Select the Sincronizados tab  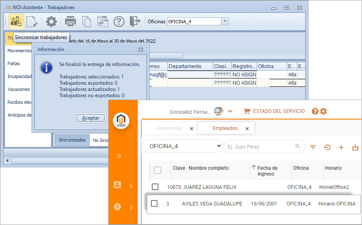tap(72, 140)
